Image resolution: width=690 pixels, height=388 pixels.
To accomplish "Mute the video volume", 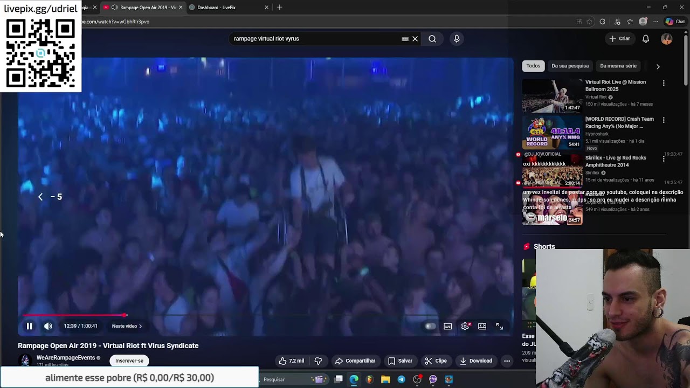I will pyautogui.click(x=48, y=326).
